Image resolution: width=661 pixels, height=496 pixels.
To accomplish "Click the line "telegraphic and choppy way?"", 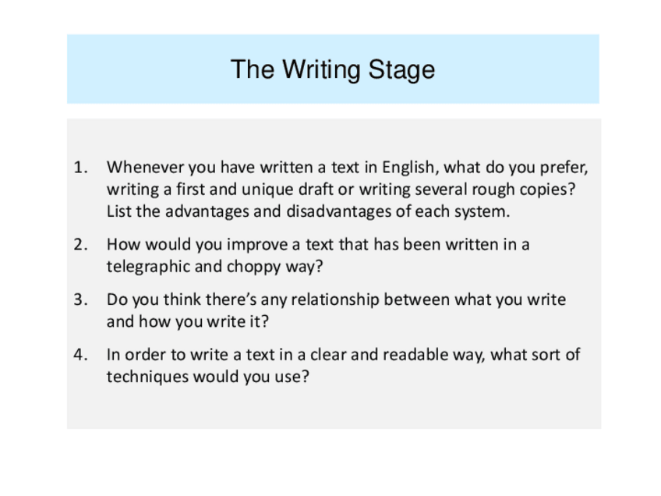I will click(214, 266).
